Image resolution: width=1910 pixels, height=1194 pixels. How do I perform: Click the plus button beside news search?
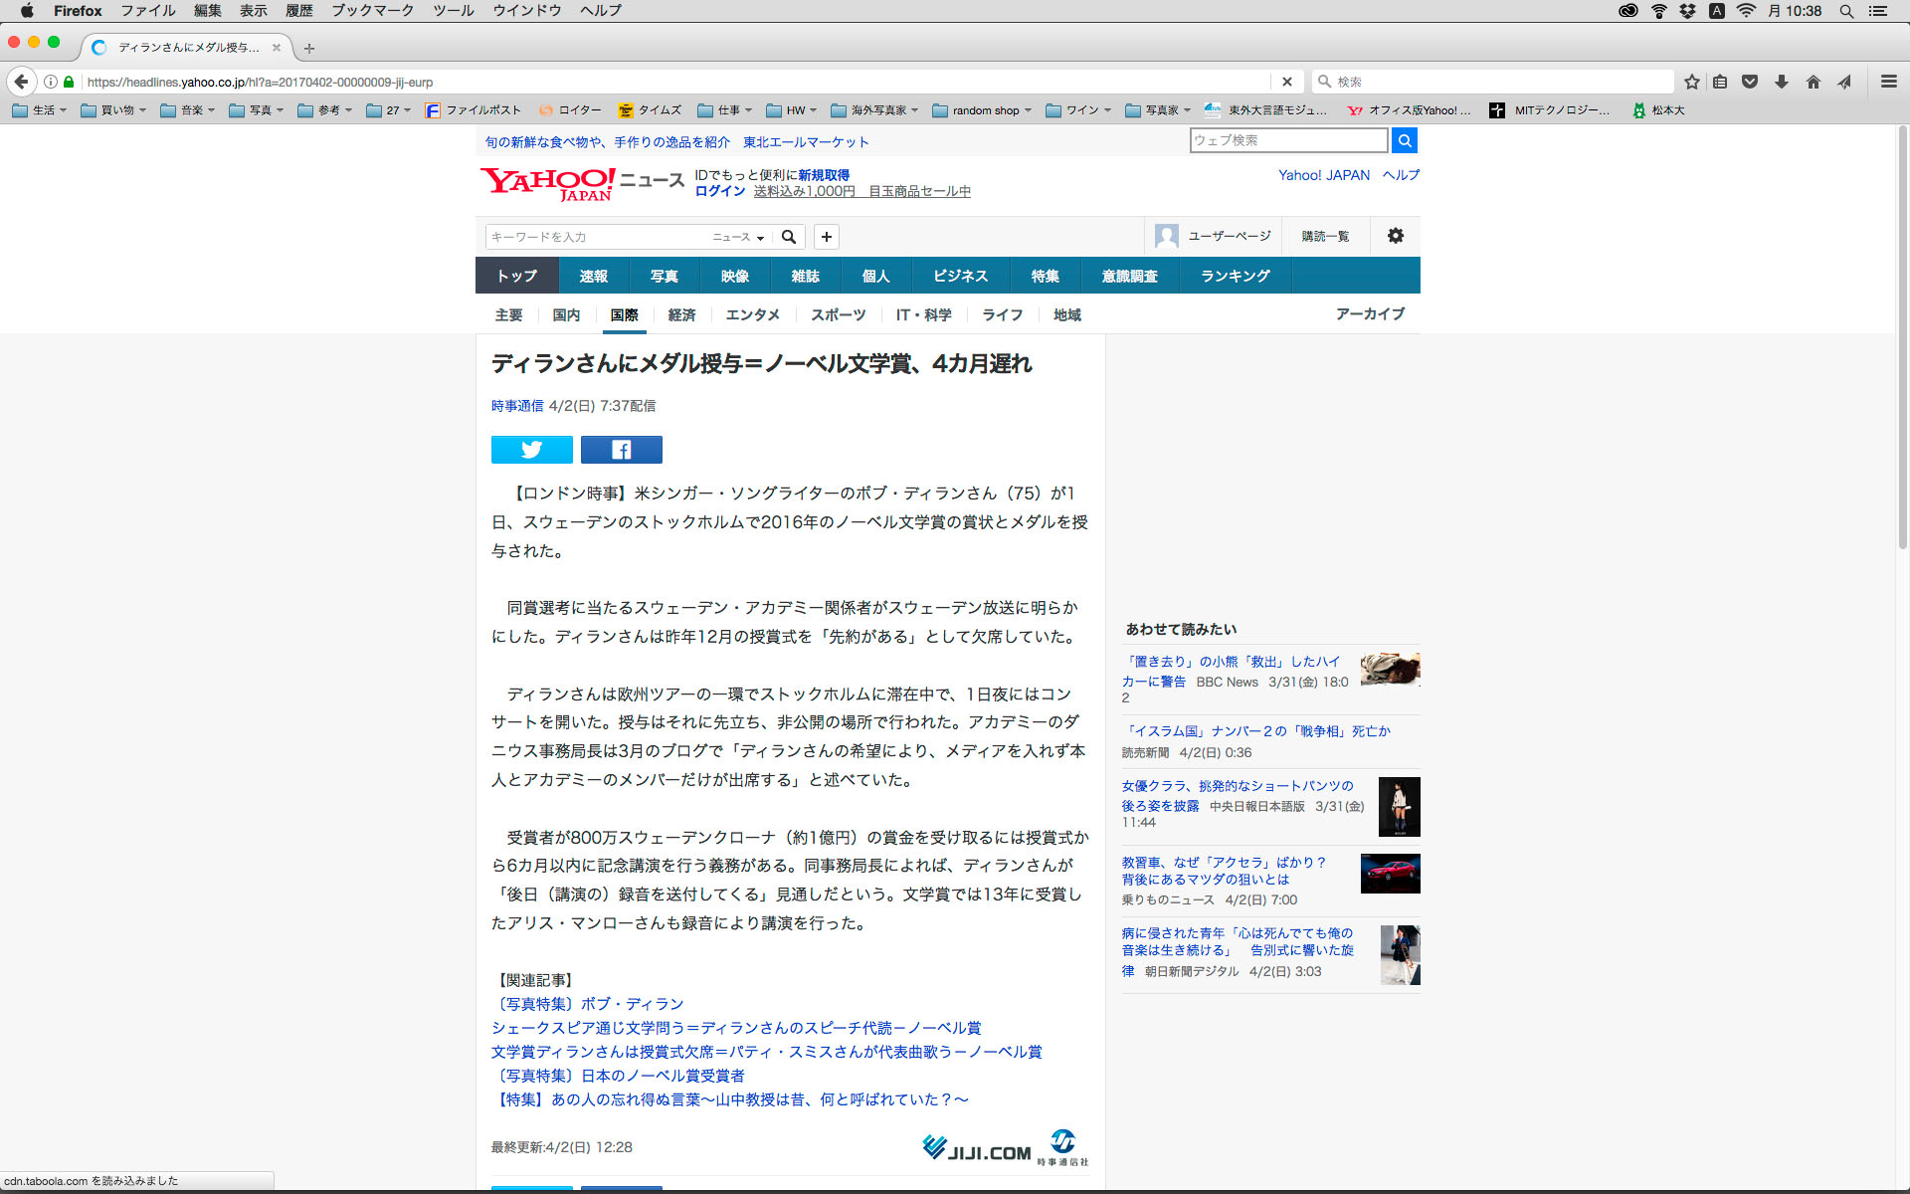click(826, 237)
